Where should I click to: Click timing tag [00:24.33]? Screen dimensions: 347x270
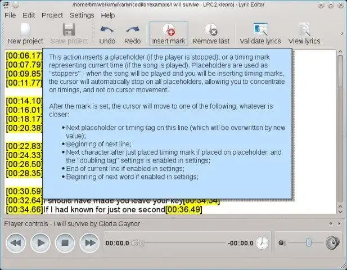[24, 155]
